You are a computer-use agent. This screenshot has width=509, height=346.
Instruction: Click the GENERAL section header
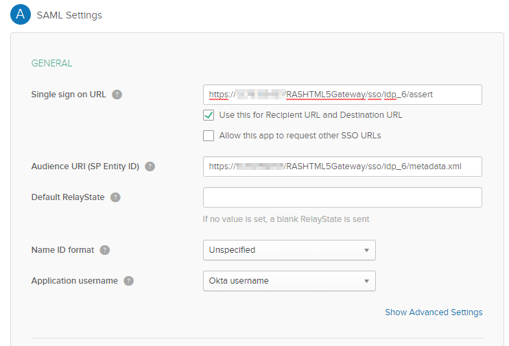pyautogui.click(x=51, y=63)
